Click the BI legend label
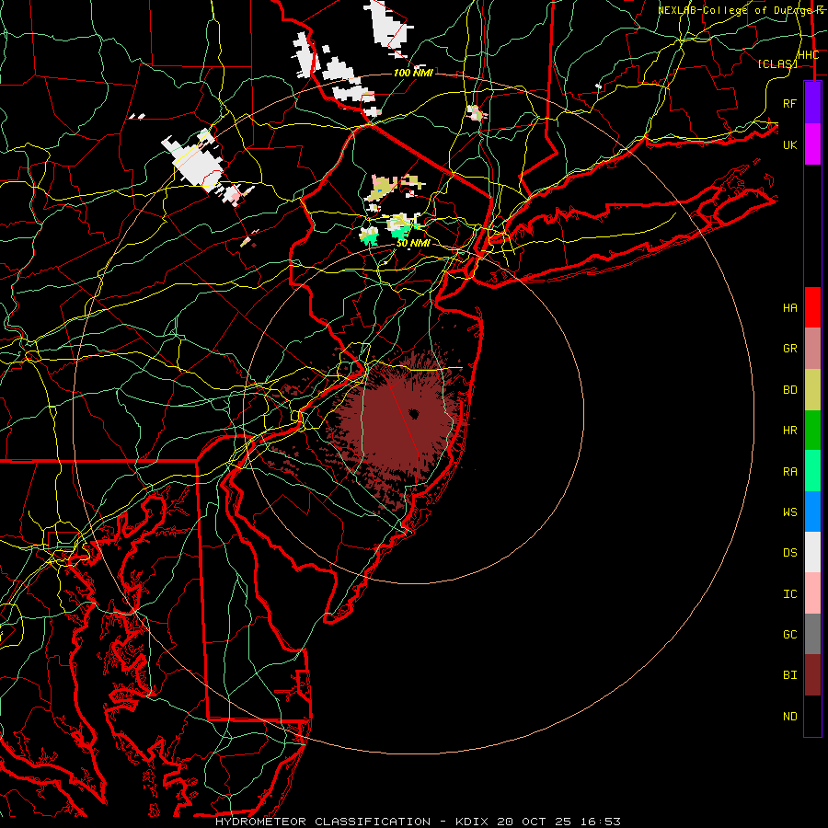The width and height of the screenshot is (828, 828). pos(789,675)
